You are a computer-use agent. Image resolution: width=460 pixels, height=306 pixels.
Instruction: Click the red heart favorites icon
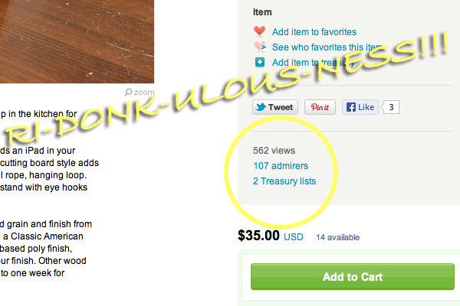tap(259, 31)
